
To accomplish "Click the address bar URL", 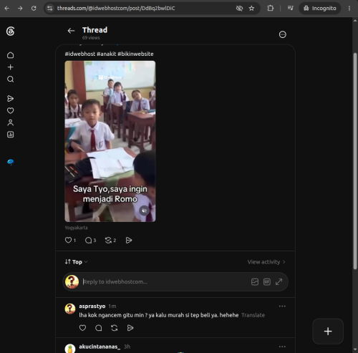I will tap(116, 9).
